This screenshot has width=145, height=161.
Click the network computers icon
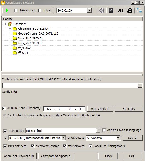[139, 10]
